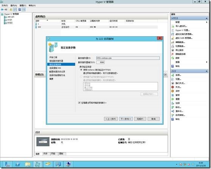Toggle the compress network data checkbox
This screenshot has width=211, height=169.
(79, 103)
